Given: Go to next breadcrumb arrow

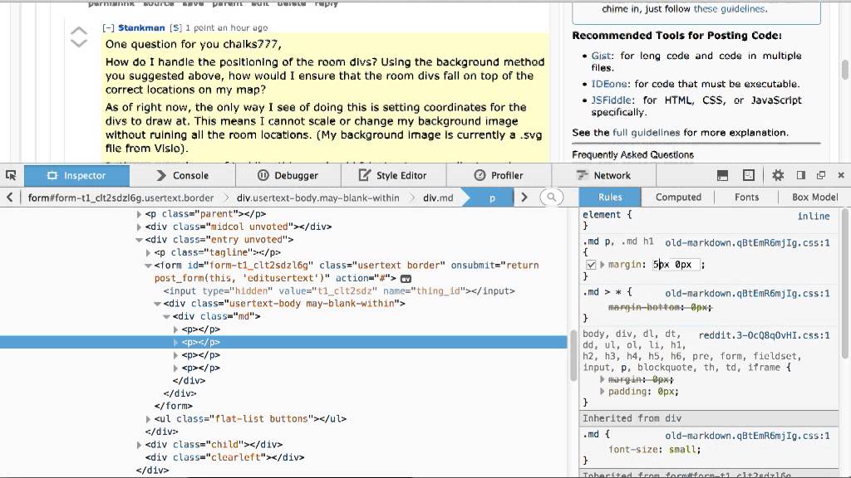Looking at the screenshot, I should coord(524,198).
